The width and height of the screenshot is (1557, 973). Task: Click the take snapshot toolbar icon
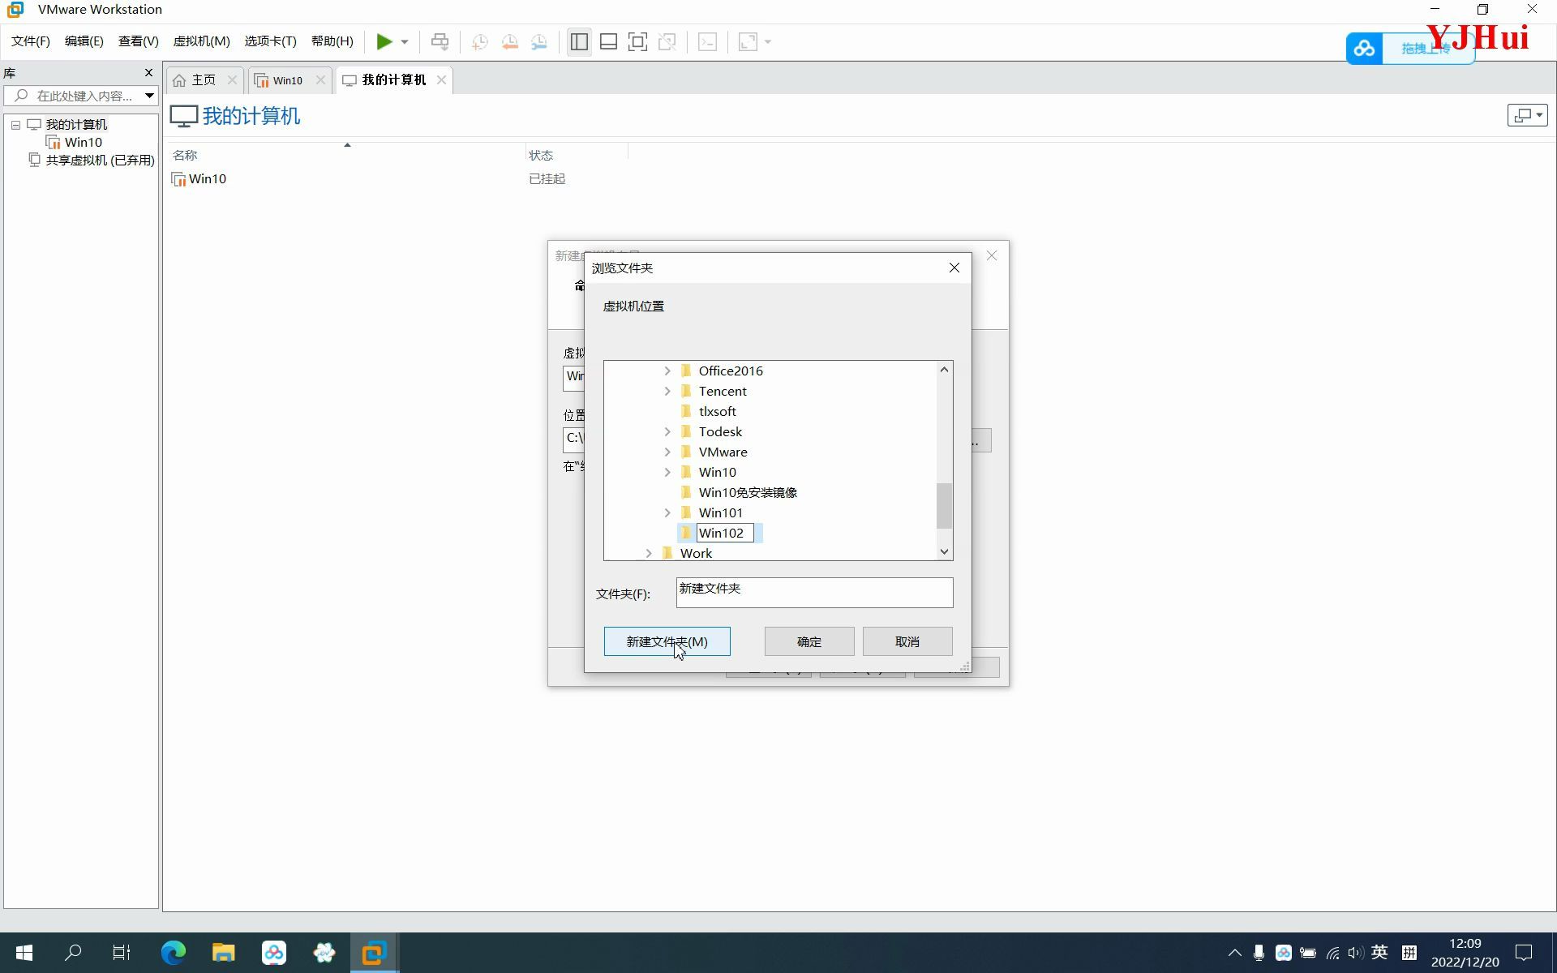tap(480, 41)
